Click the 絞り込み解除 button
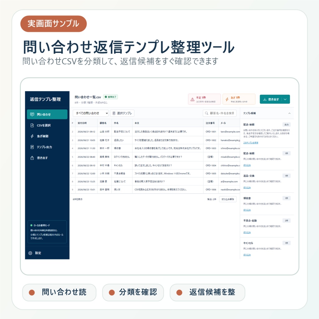Viewport: 319px width, 319px height. tap(228, 199)
